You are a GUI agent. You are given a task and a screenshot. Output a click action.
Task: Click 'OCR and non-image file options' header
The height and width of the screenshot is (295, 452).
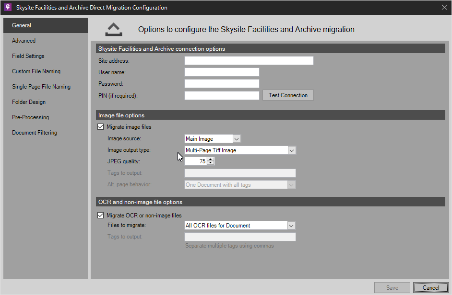(271, 202)
